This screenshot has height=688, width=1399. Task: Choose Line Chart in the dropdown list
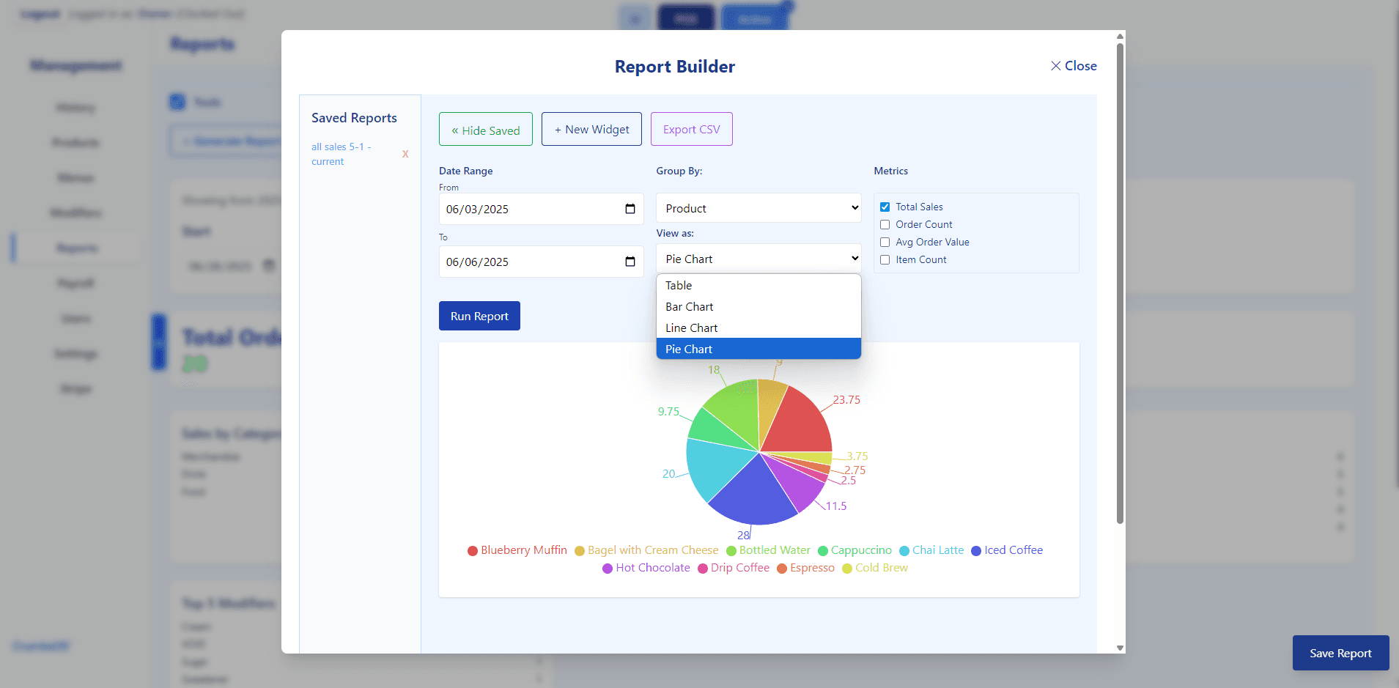691,328
